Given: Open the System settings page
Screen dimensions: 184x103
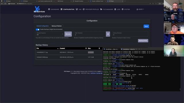Looking at the screenshot, I should point(126,9).
